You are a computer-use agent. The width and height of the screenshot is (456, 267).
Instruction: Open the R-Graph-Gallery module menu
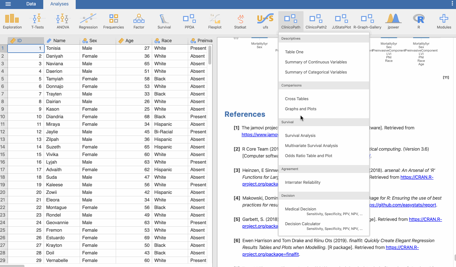coord(367,21)
